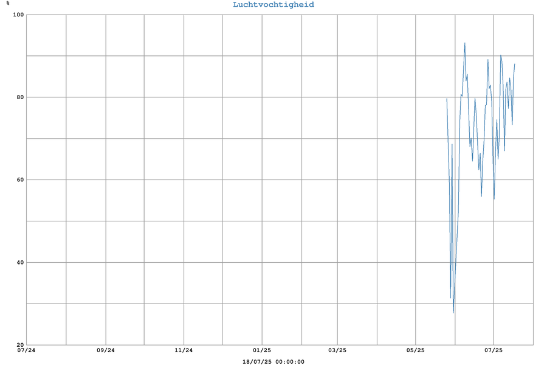Click the 01/25 x-axis label
547x365 pixels.
pyautogui.click(x=261, y=350)
